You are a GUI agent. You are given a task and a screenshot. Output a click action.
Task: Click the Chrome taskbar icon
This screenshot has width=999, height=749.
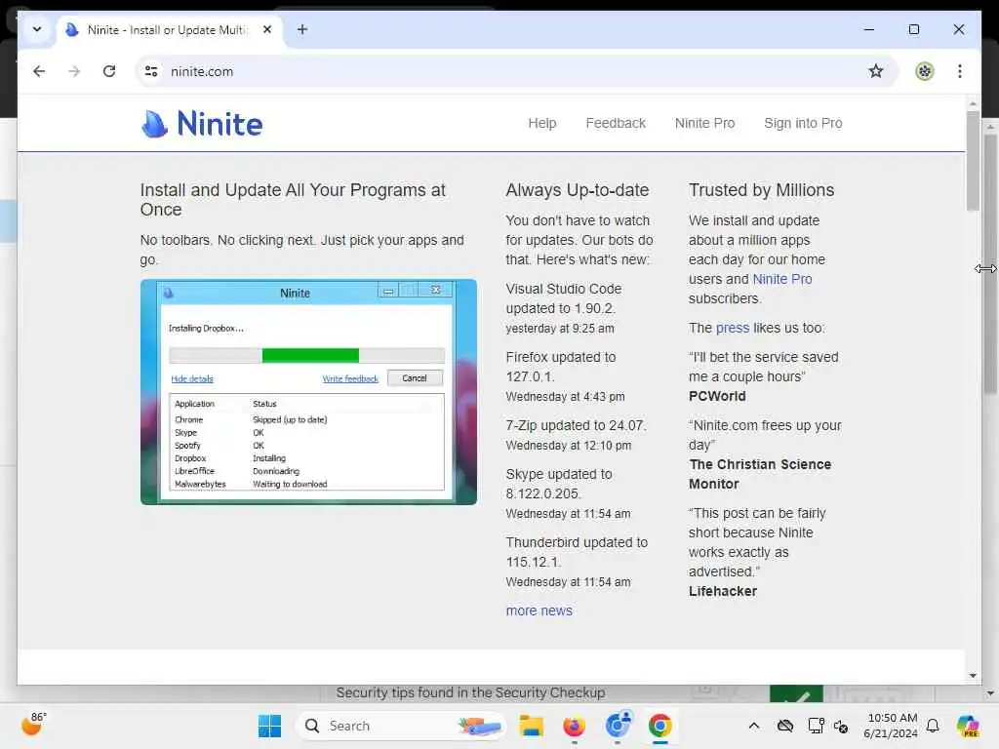pyautogui.click(x=660, y=726)
